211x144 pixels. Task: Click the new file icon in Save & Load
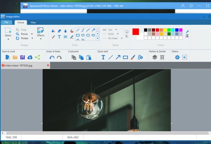[x=8, y=57]
